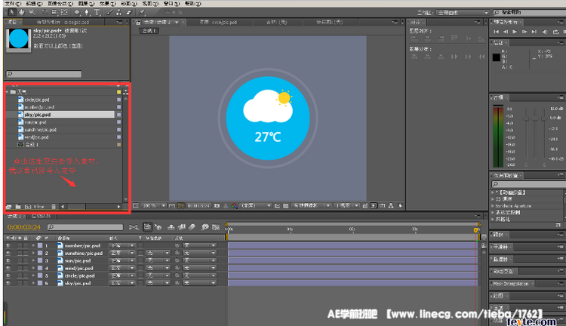
Task: Click the play button in preview panel
Action: pos(515,32)
